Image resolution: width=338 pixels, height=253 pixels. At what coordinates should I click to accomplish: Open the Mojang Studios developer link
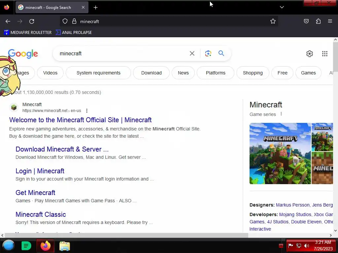click(295, 214)
